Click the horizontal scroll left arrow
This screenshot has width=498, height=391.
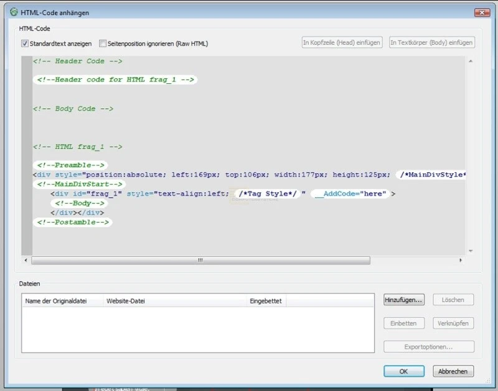point(26,260)
